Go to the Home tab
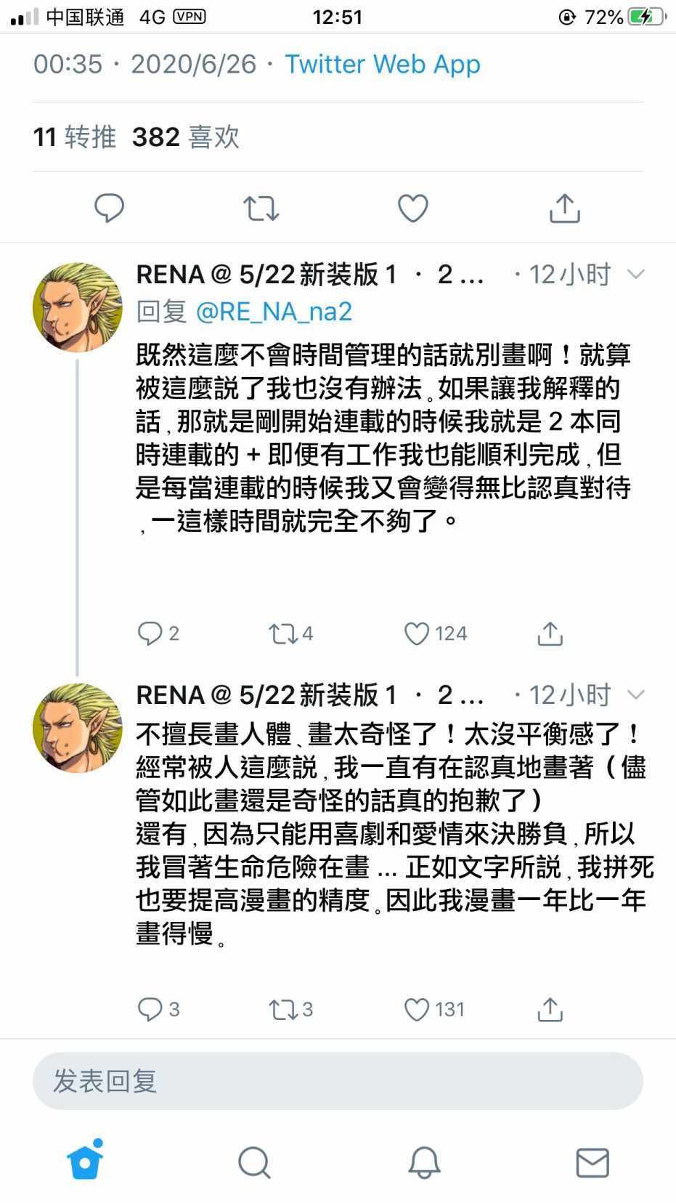This screenshot has height=1203, width=676. tap(85, 1162)
